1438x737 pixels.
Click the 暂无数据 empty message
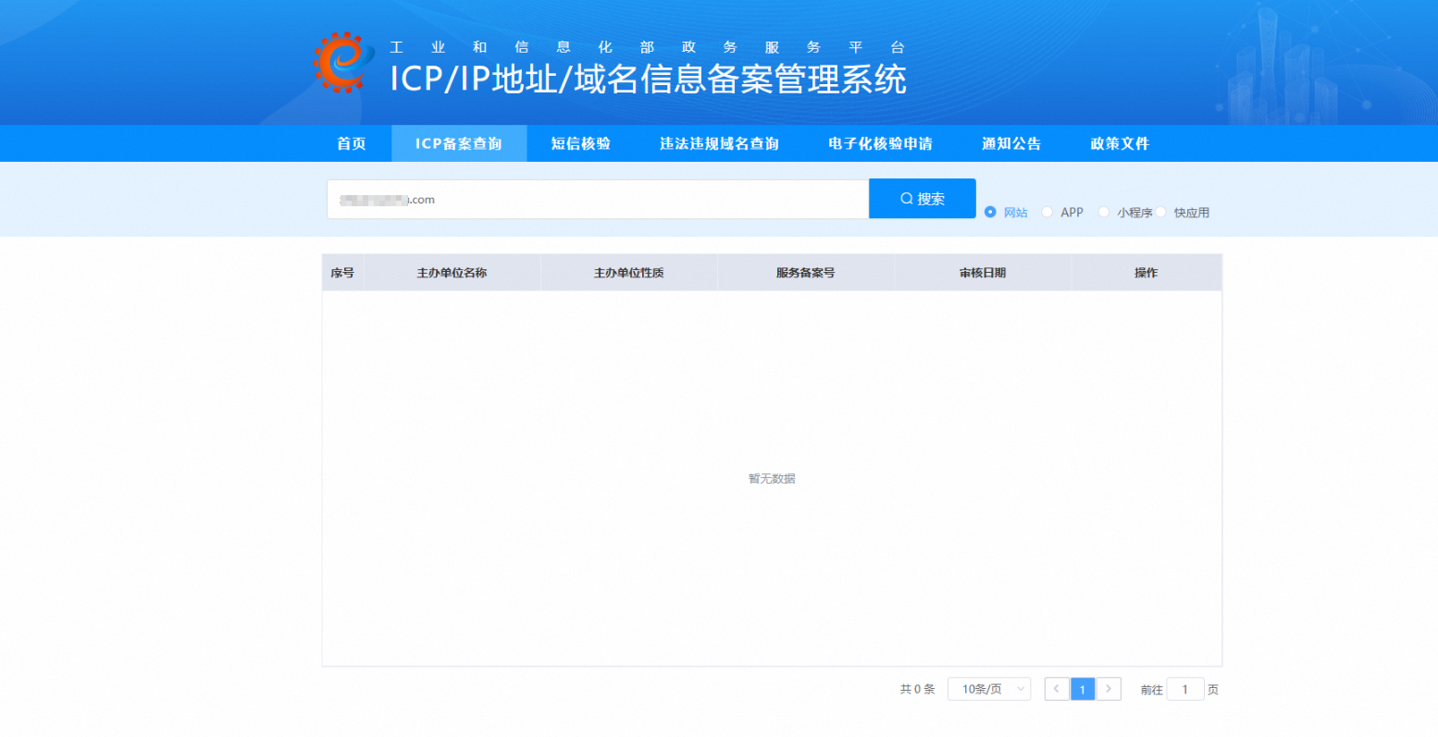tap(772, 479)
